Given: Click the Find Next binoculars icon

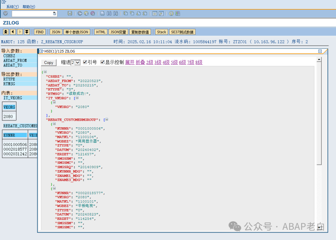Looking at the screenshot, I should 115,13.
